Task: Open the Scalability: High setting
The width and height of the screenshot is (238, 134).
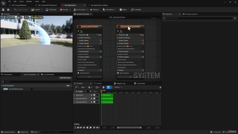Action: 37,17
